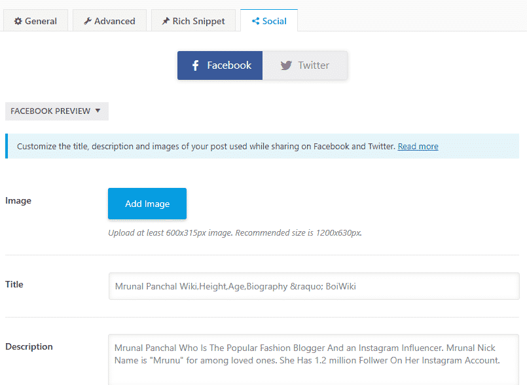Click the wrench icon on Advanced tab

click(87, 21)
